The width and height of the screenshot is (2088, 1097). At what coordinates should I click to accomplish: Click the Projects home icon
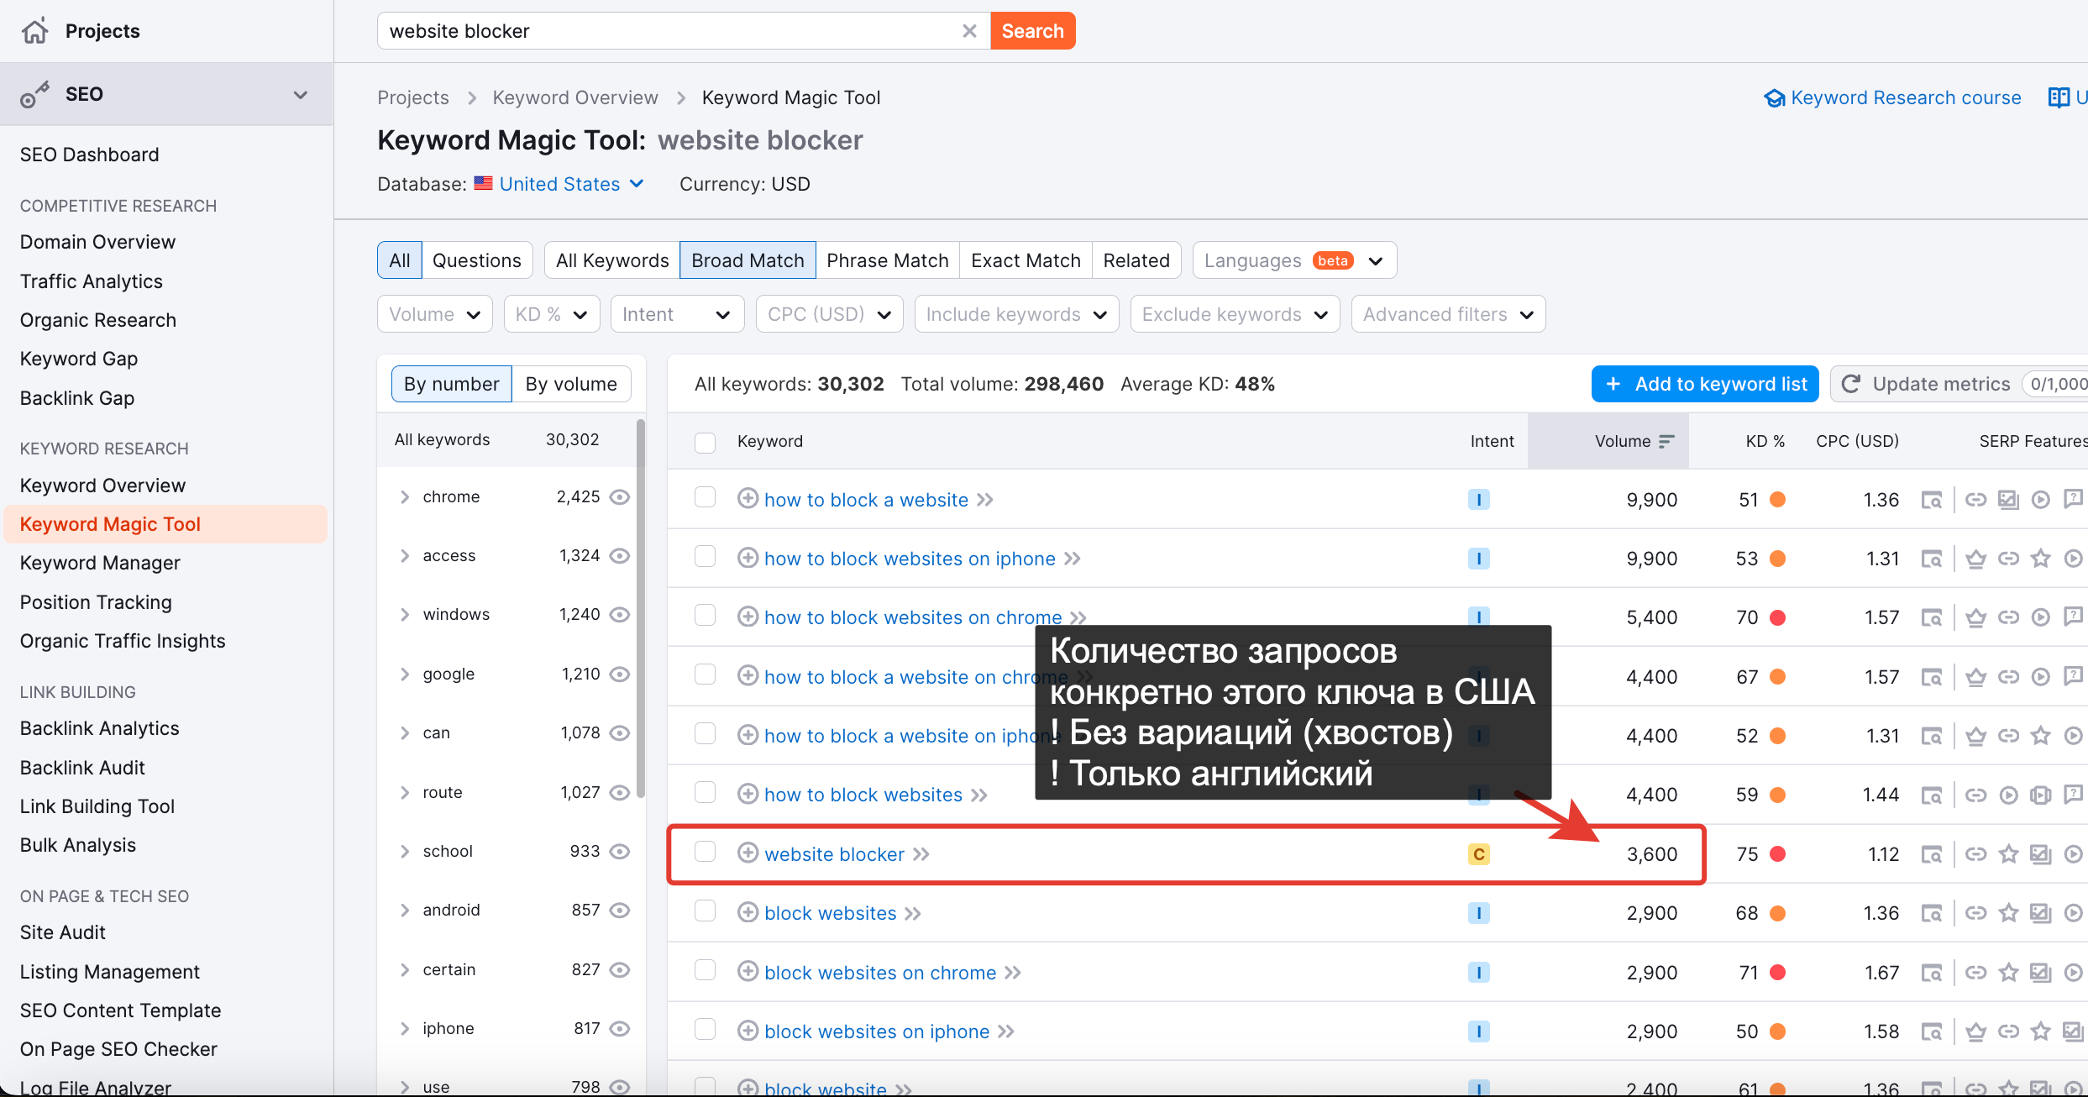pyautogui.click(x=35, y=31)
